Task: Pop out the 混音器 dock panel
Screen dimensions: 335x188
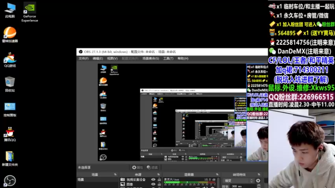Action: [217, 175]
